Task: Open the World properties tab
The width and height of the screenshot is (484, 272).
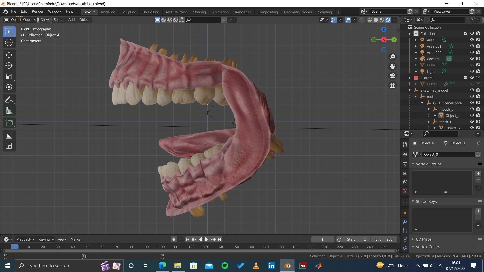Action: pyautogui.click(x=405, y=191)
